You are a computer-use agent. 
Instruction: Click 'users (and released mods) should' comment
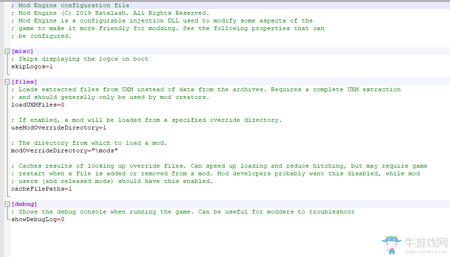[112, 181]
